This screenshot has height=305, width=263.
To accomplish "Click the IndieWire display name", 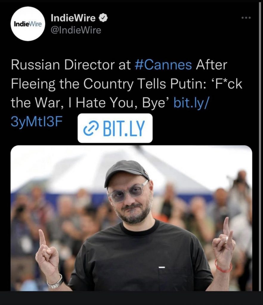I will 73,18.
